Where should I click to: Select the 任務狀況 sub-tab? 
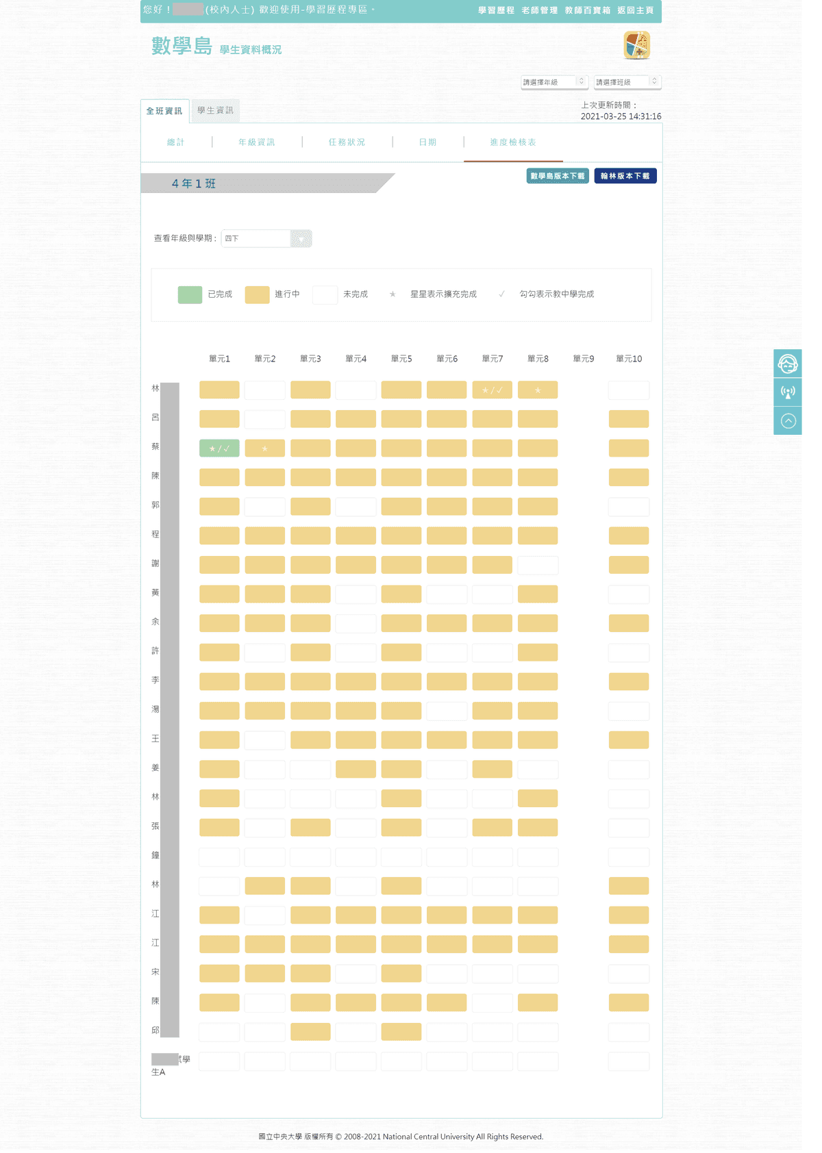347,142
